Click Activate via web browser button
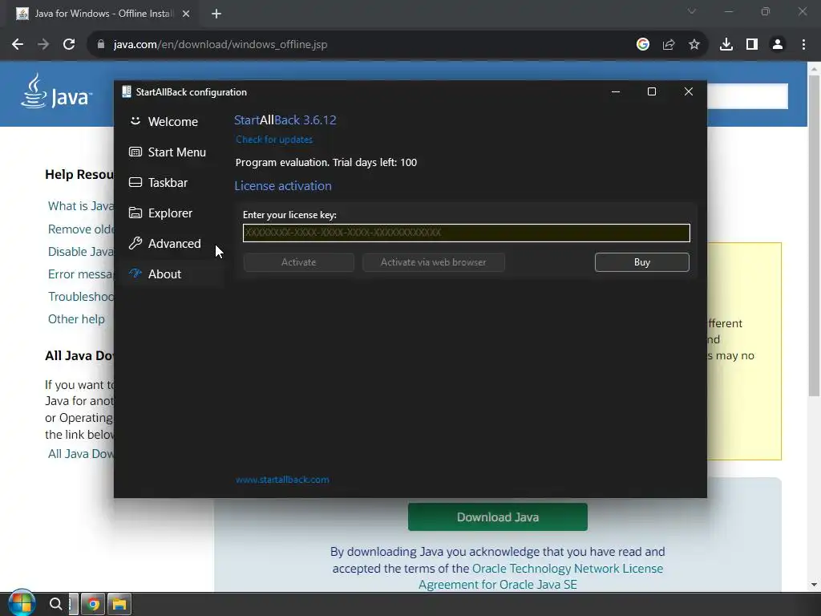 [434, 262]
